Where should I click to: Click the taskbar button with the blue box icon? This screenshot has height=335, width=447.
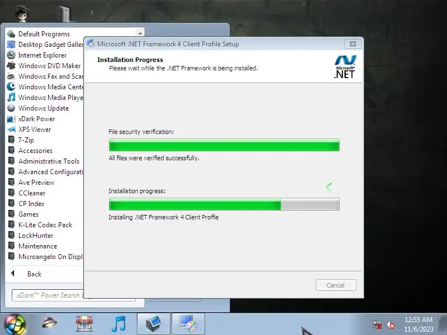(154, 324)
